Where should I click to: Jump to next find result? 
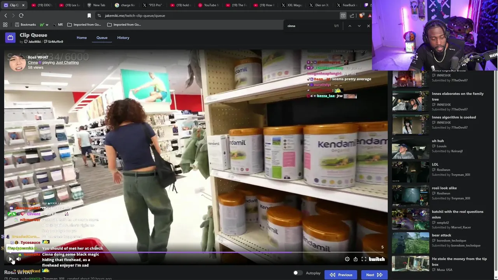pyautogui.click(x=359, y=26)
